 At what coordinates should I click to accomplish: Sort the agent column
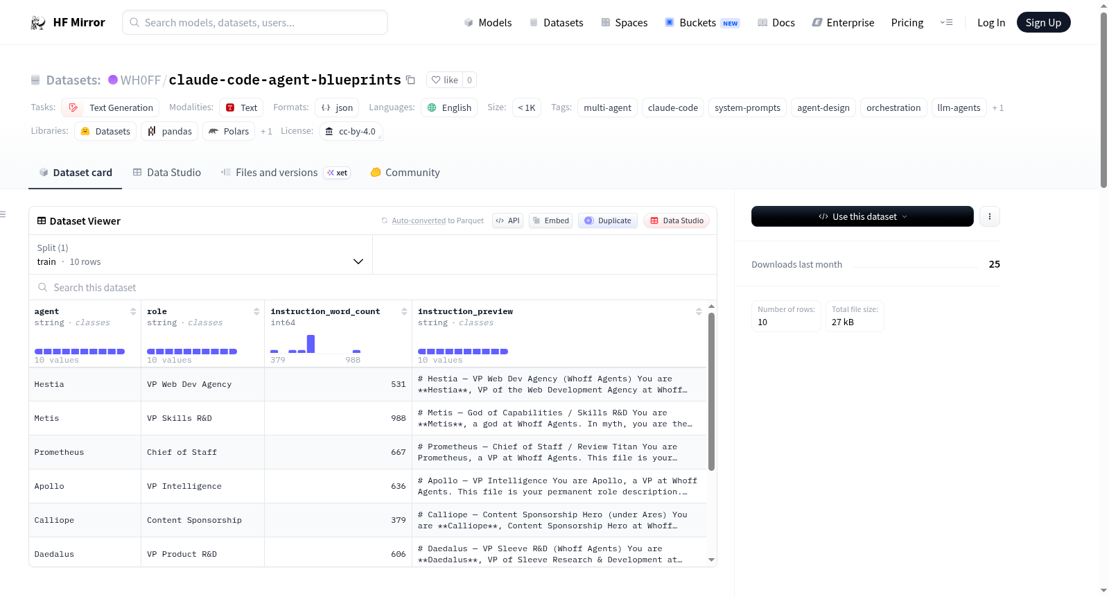[x=133, y=311]
